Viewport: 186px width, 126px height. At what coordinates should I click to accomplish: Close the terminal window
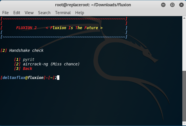(181, 5)
